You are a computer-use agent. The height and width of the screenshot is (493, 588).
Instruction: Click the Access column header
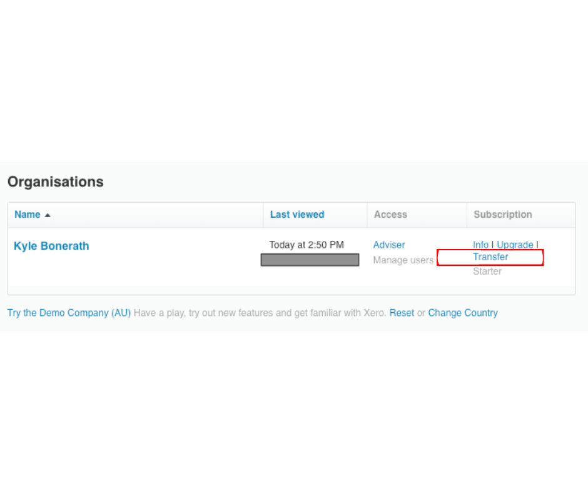point(390,214)
